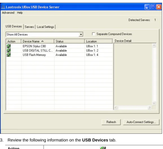Screen dimensions: 163x149
Task: Click the Action column header
Action: pyautogui.click(x=14, y=41)
